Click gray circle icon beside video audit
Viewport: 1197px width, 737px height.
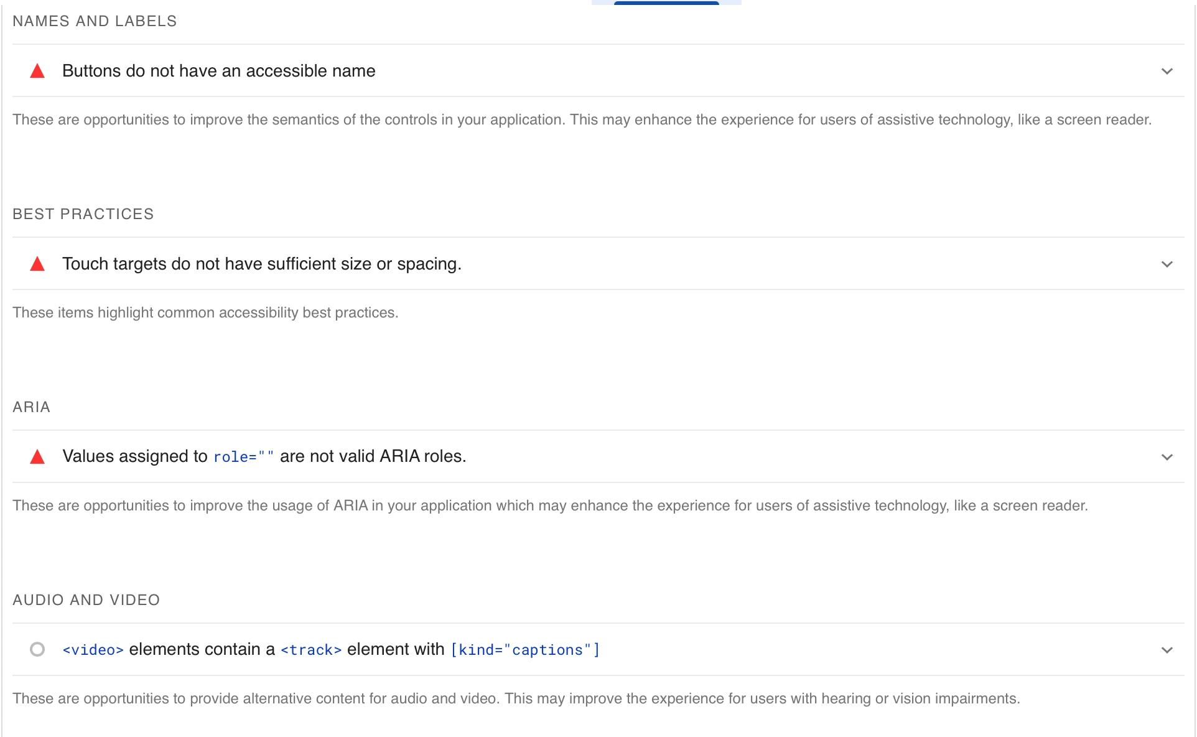click(37, 649)
